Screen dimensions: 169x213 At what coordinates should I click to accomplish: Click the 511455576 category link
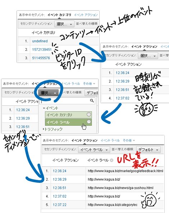[41, 58]
